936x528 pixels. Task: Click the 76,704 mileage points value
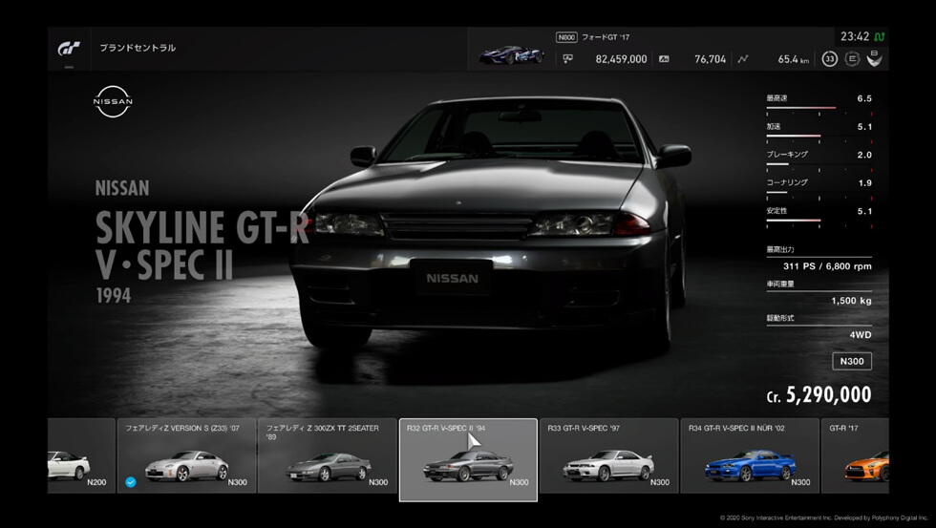711,59
